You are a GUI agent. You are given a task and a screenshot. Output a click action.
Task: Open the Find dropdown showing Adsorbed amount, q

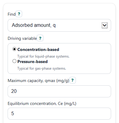pos(59,25)
